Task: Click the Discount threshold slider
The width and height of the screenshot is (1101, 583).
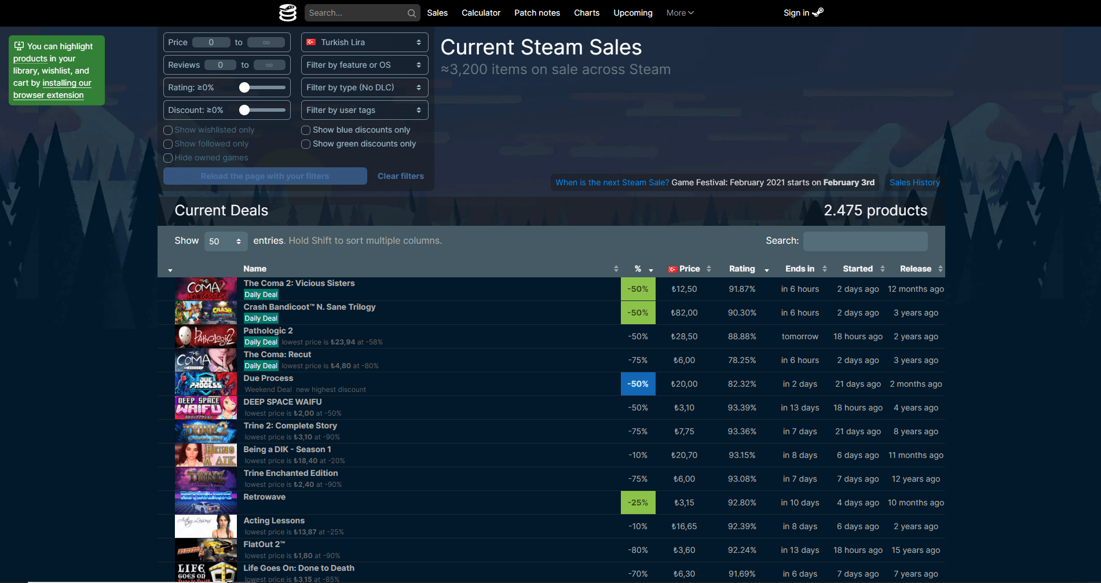Action: click(262, 110)
